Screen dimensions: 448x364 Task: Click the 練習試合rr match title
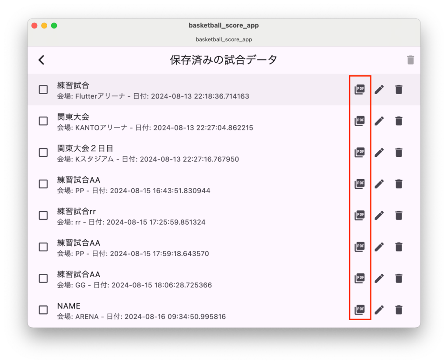[76, 211]
